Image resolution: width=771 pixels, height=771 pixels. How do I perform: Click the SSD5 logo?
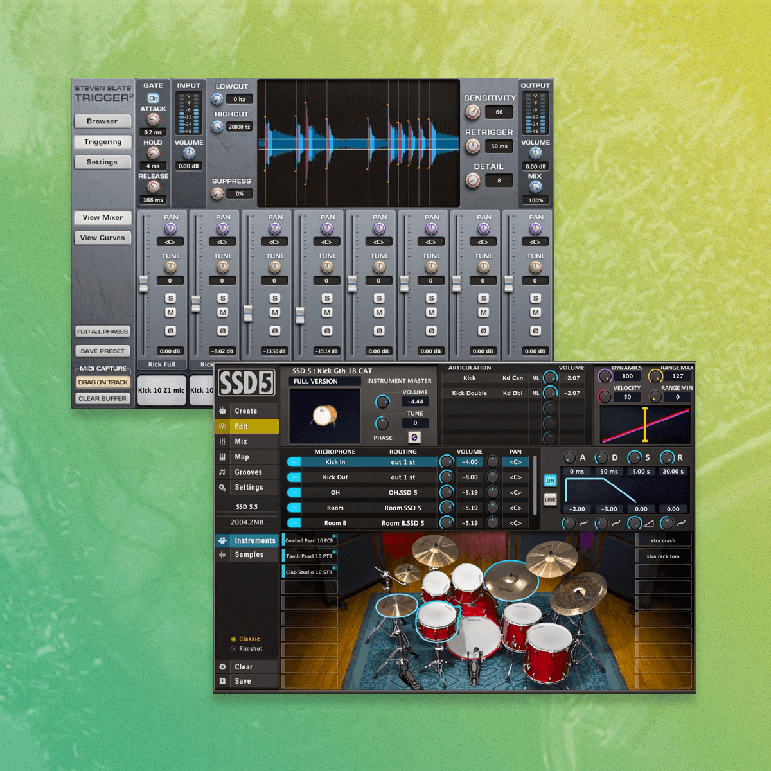[x=247, y=383]
